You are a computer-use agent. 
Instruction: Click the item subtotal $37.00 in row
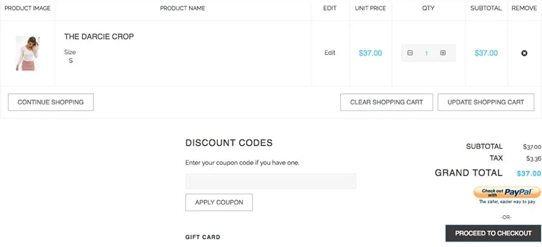(486, 53)
